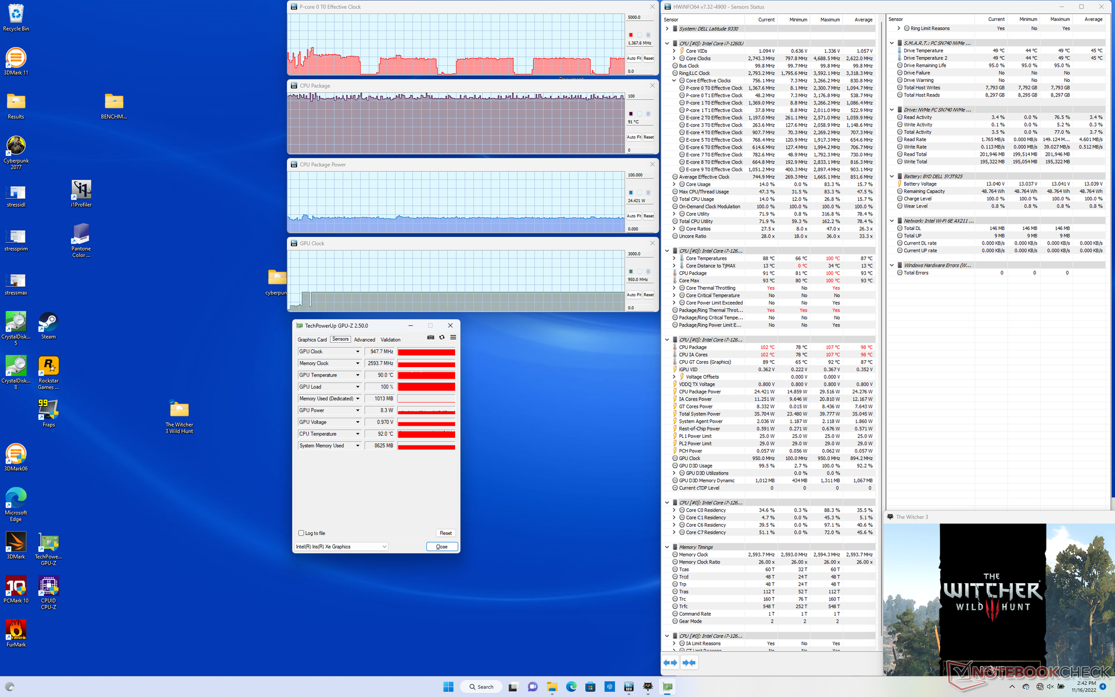Click red color swatch in P-core 0 graph
Image resolution: width=1115 pixels, height=697 pixels.
631,35
